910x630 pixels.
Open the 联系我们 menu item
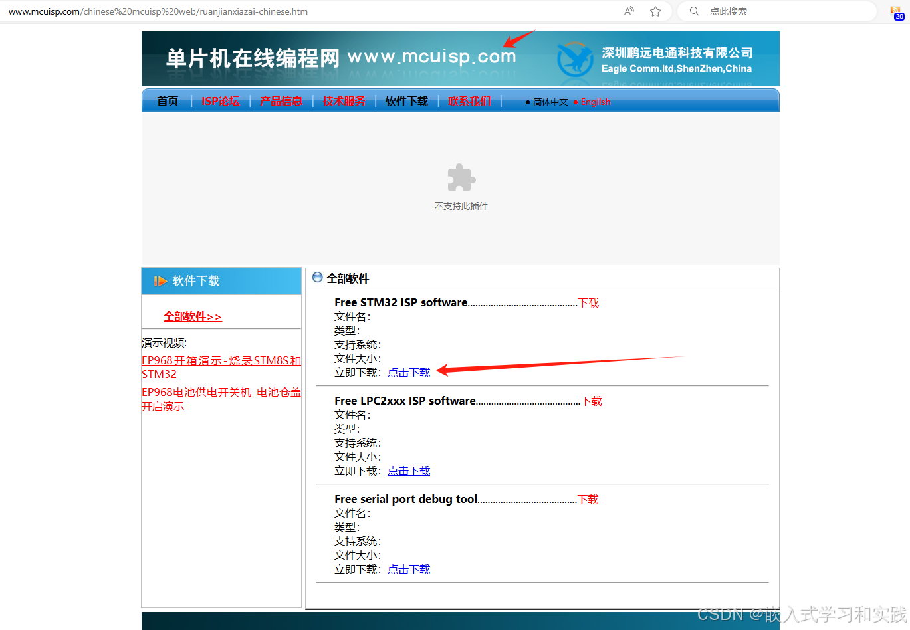coord(469,101)
